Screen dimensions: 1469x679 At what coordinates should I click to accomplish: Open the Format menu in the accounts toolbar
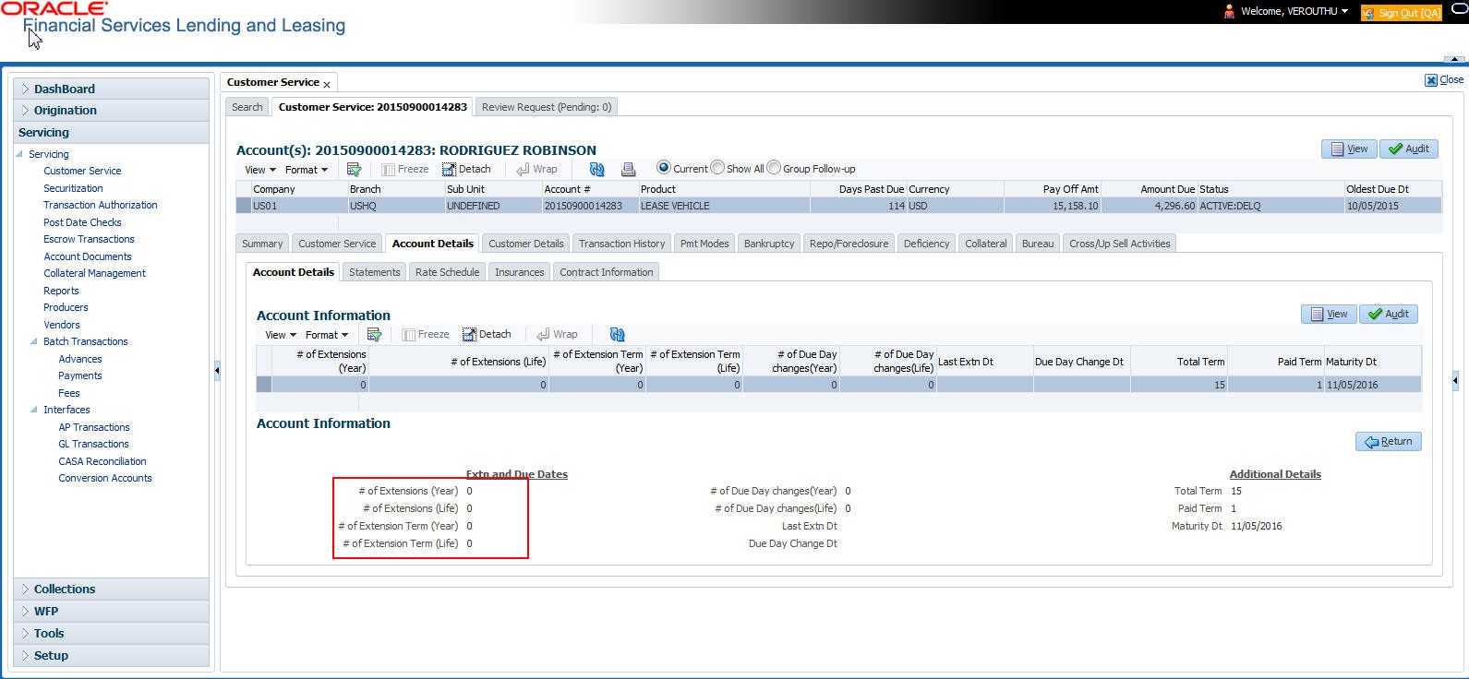307,170
